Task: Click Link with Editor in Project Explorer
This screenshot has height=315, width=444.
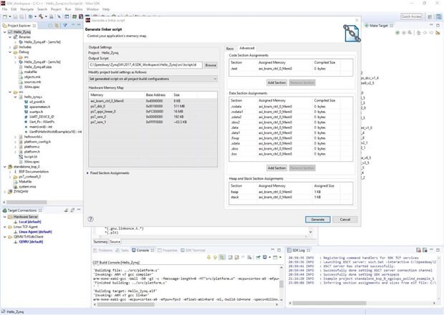Action: tap(57, 26)
